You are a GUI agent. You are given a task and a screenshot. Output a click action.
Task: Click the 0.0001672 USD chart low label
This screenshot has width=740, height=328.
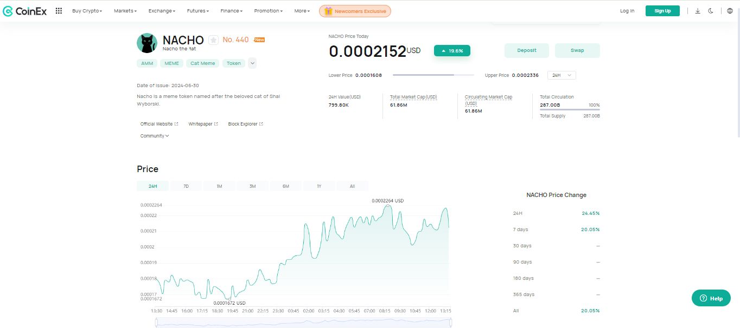click(x=229, y=303)
